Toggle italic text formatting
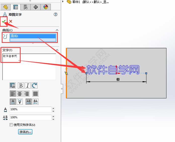Screen dimensions: 175x142 28,86
